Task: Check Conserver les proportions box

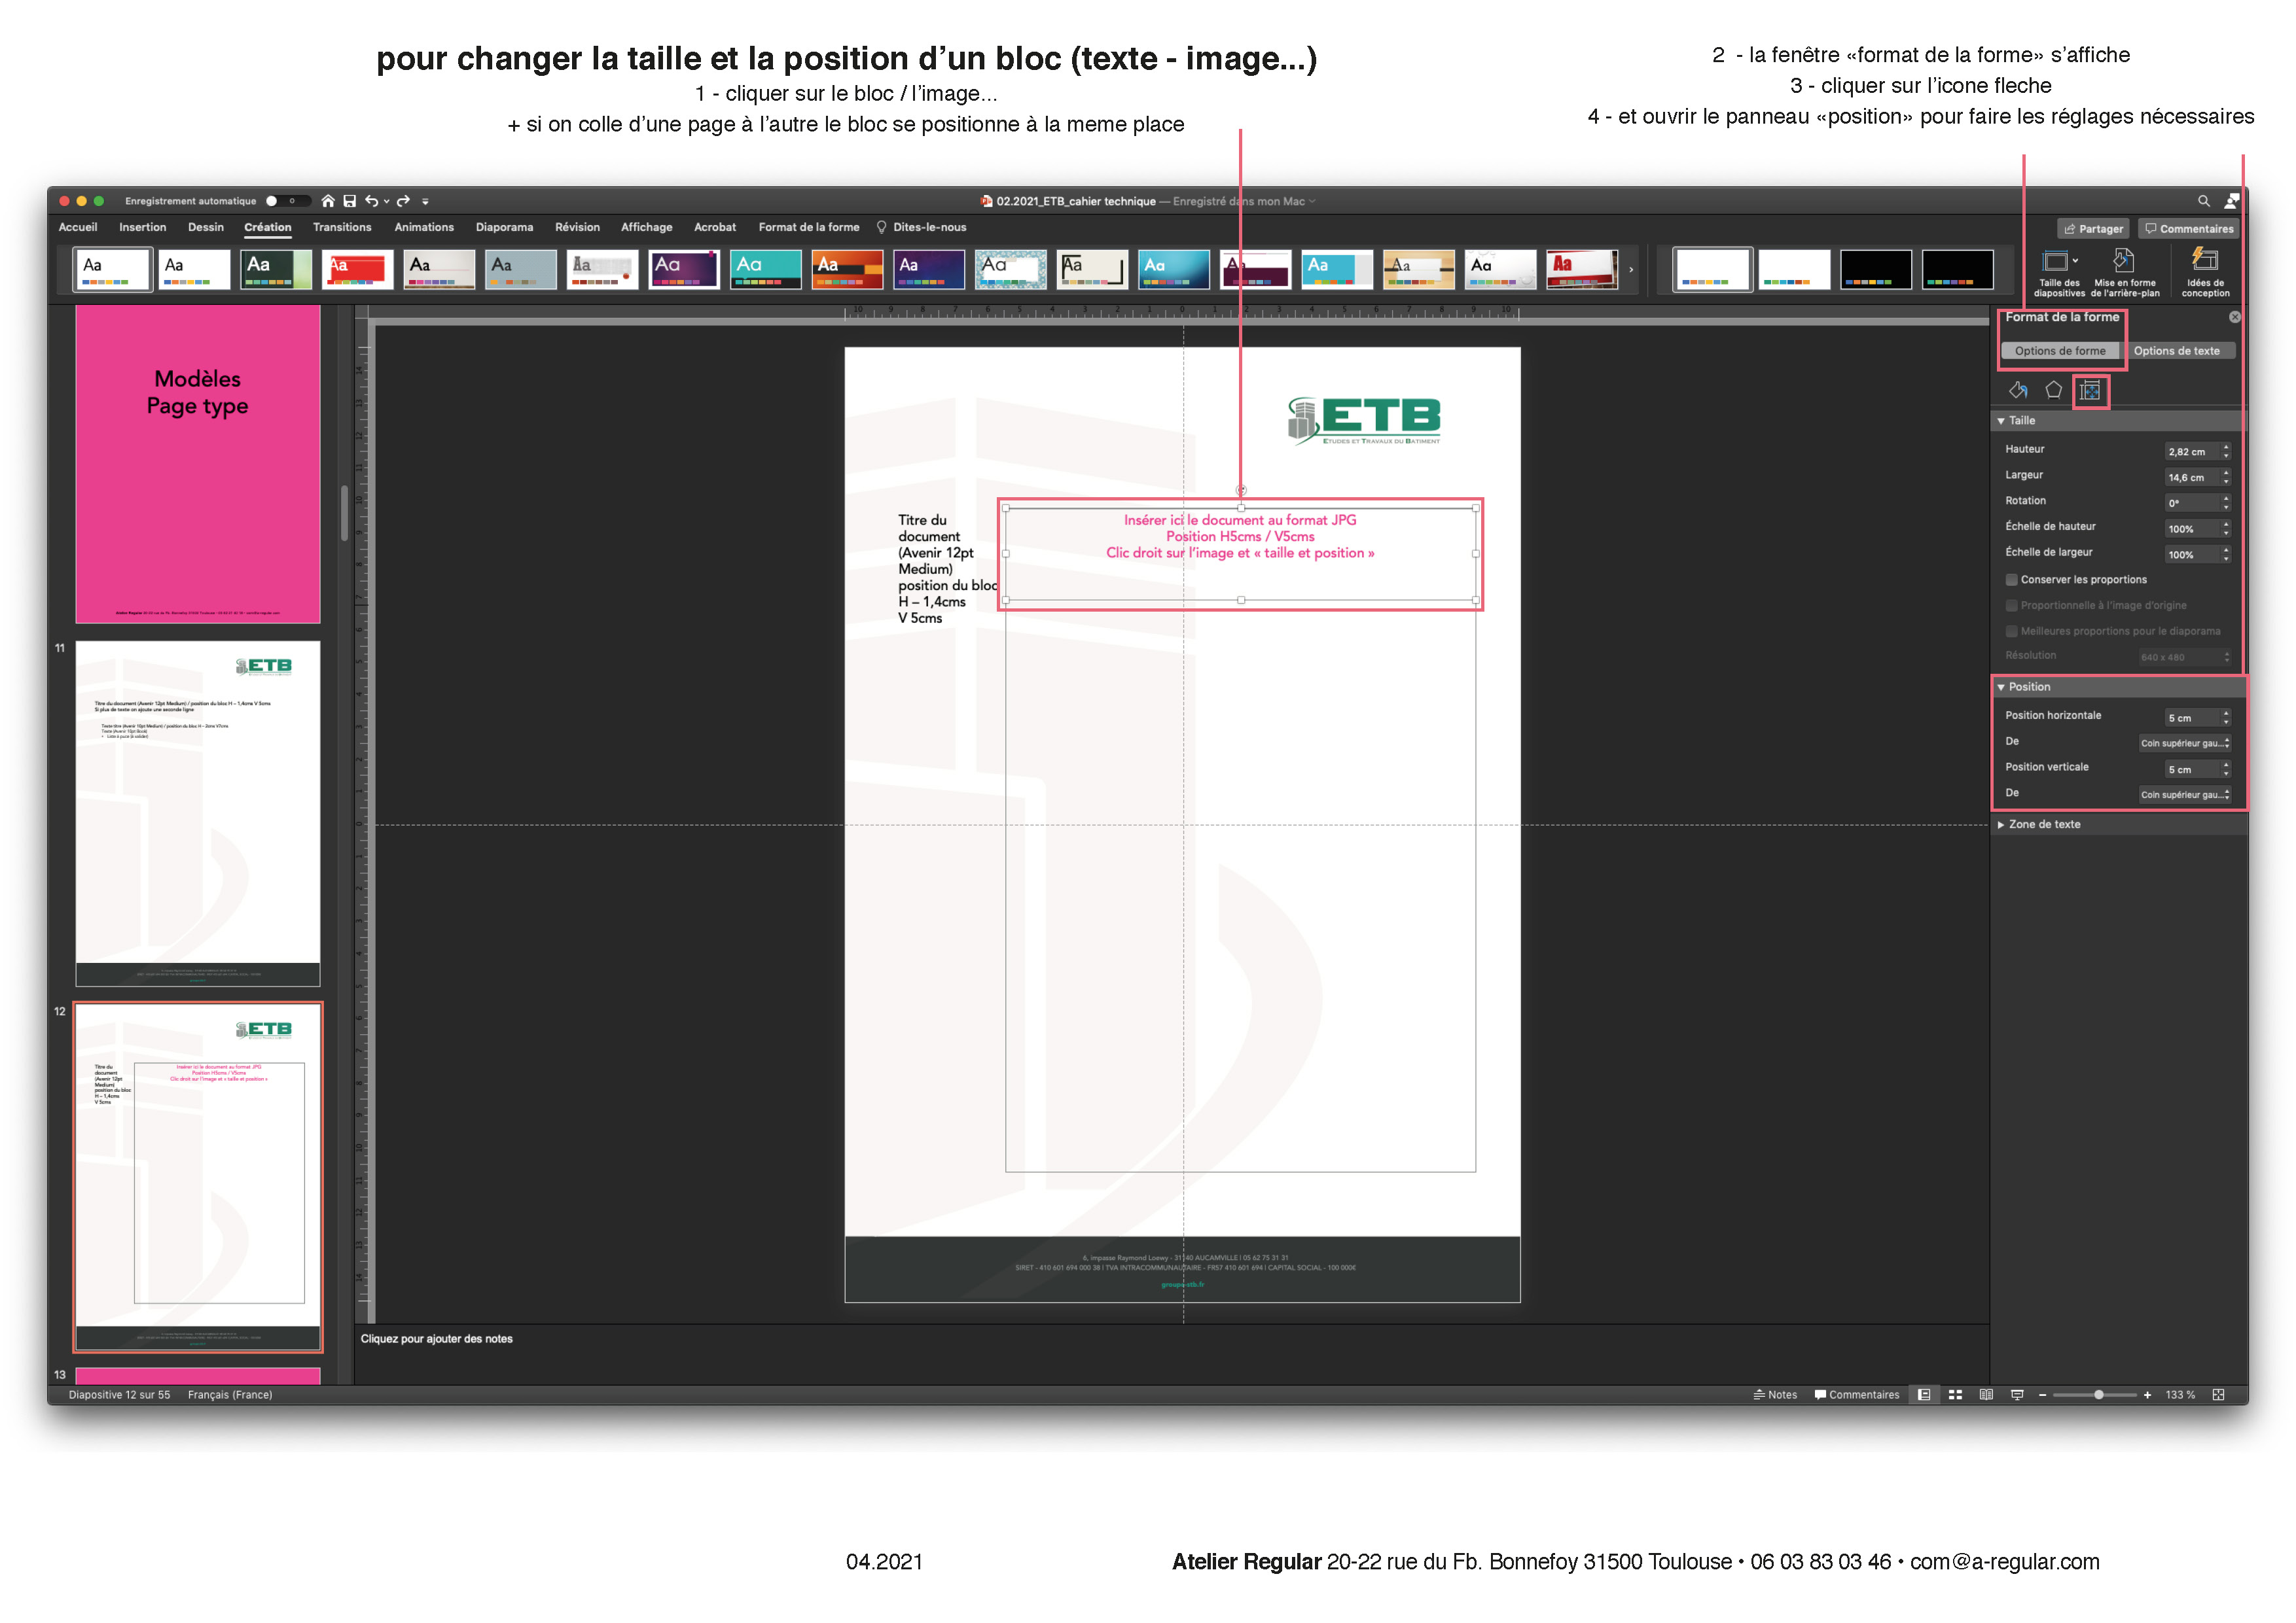Action: tap(2011, 580)
